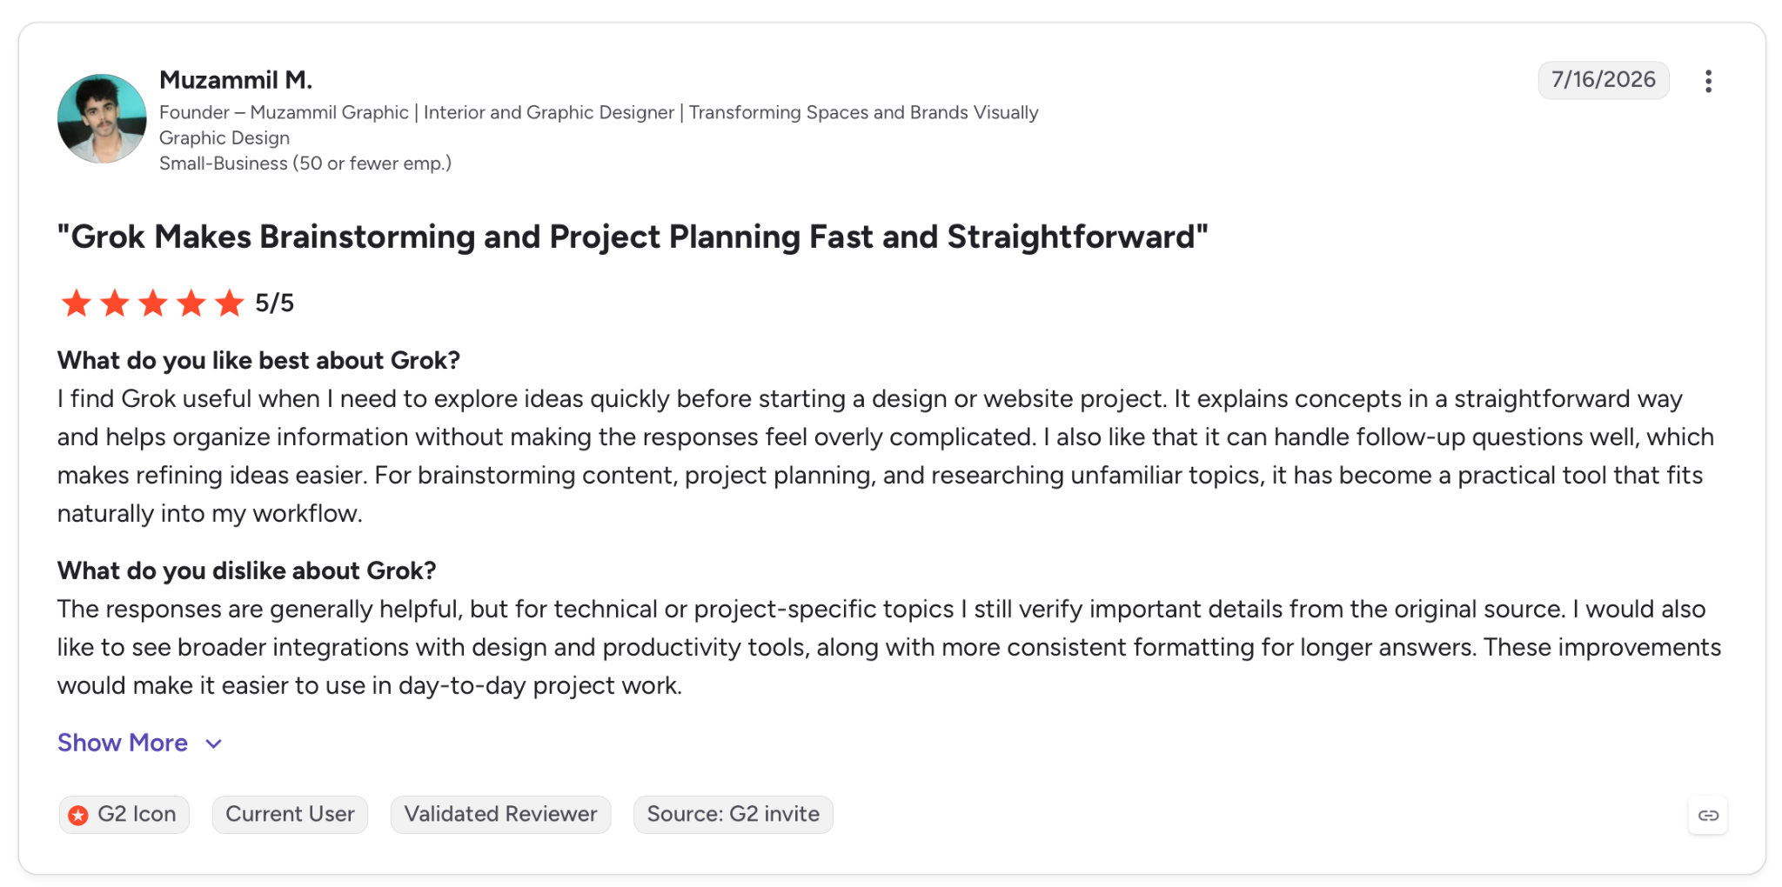Open the three-dot review options menu
Viewport: 1782px width, 887px height.
1708,81
